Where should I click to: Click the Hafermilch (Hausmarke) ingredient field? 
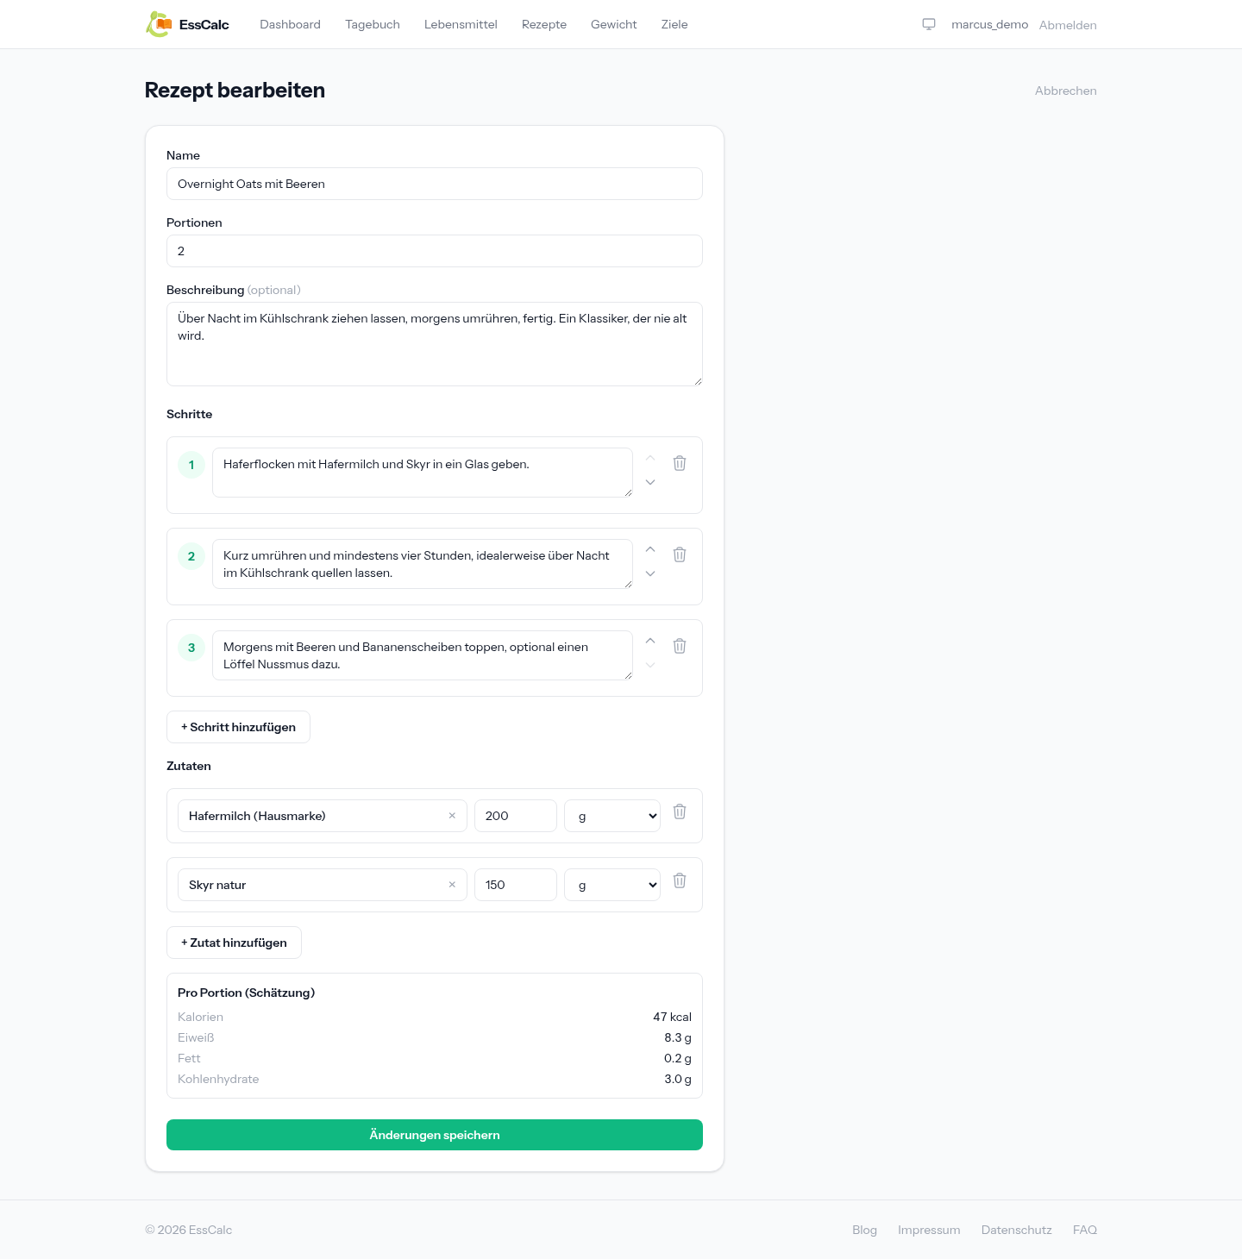pos(323,816)
